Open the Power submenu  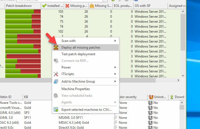coord(86,67)
